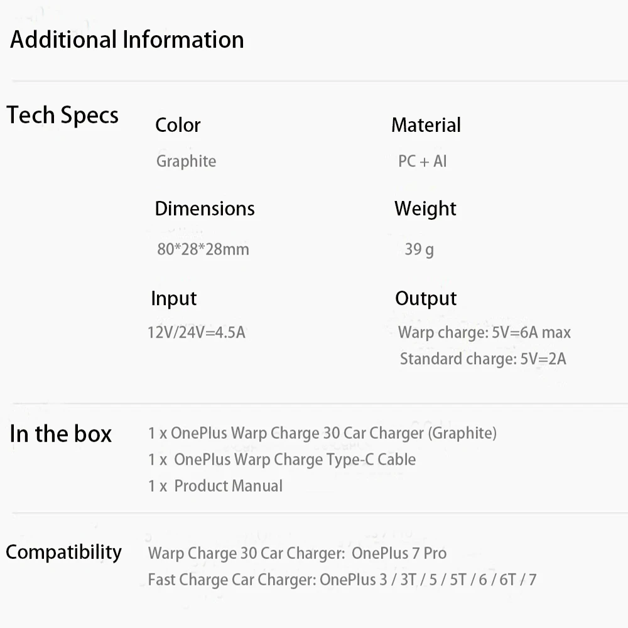The width and height of the screenshot is (628, 628).
Task: Select the 12V/24V=4.5A input value
Action: (x=196, y=332)
